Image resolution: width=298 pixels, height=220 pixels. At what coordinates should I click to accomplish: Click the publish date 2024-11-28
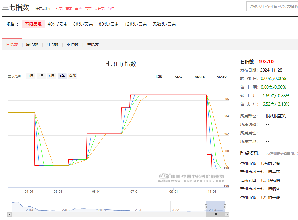click(271, 70)
